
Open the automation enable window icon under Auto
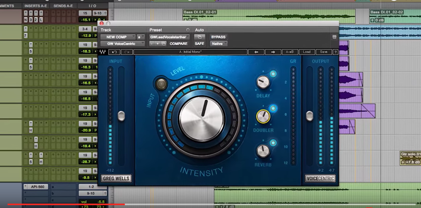click(x=200, y=37)
